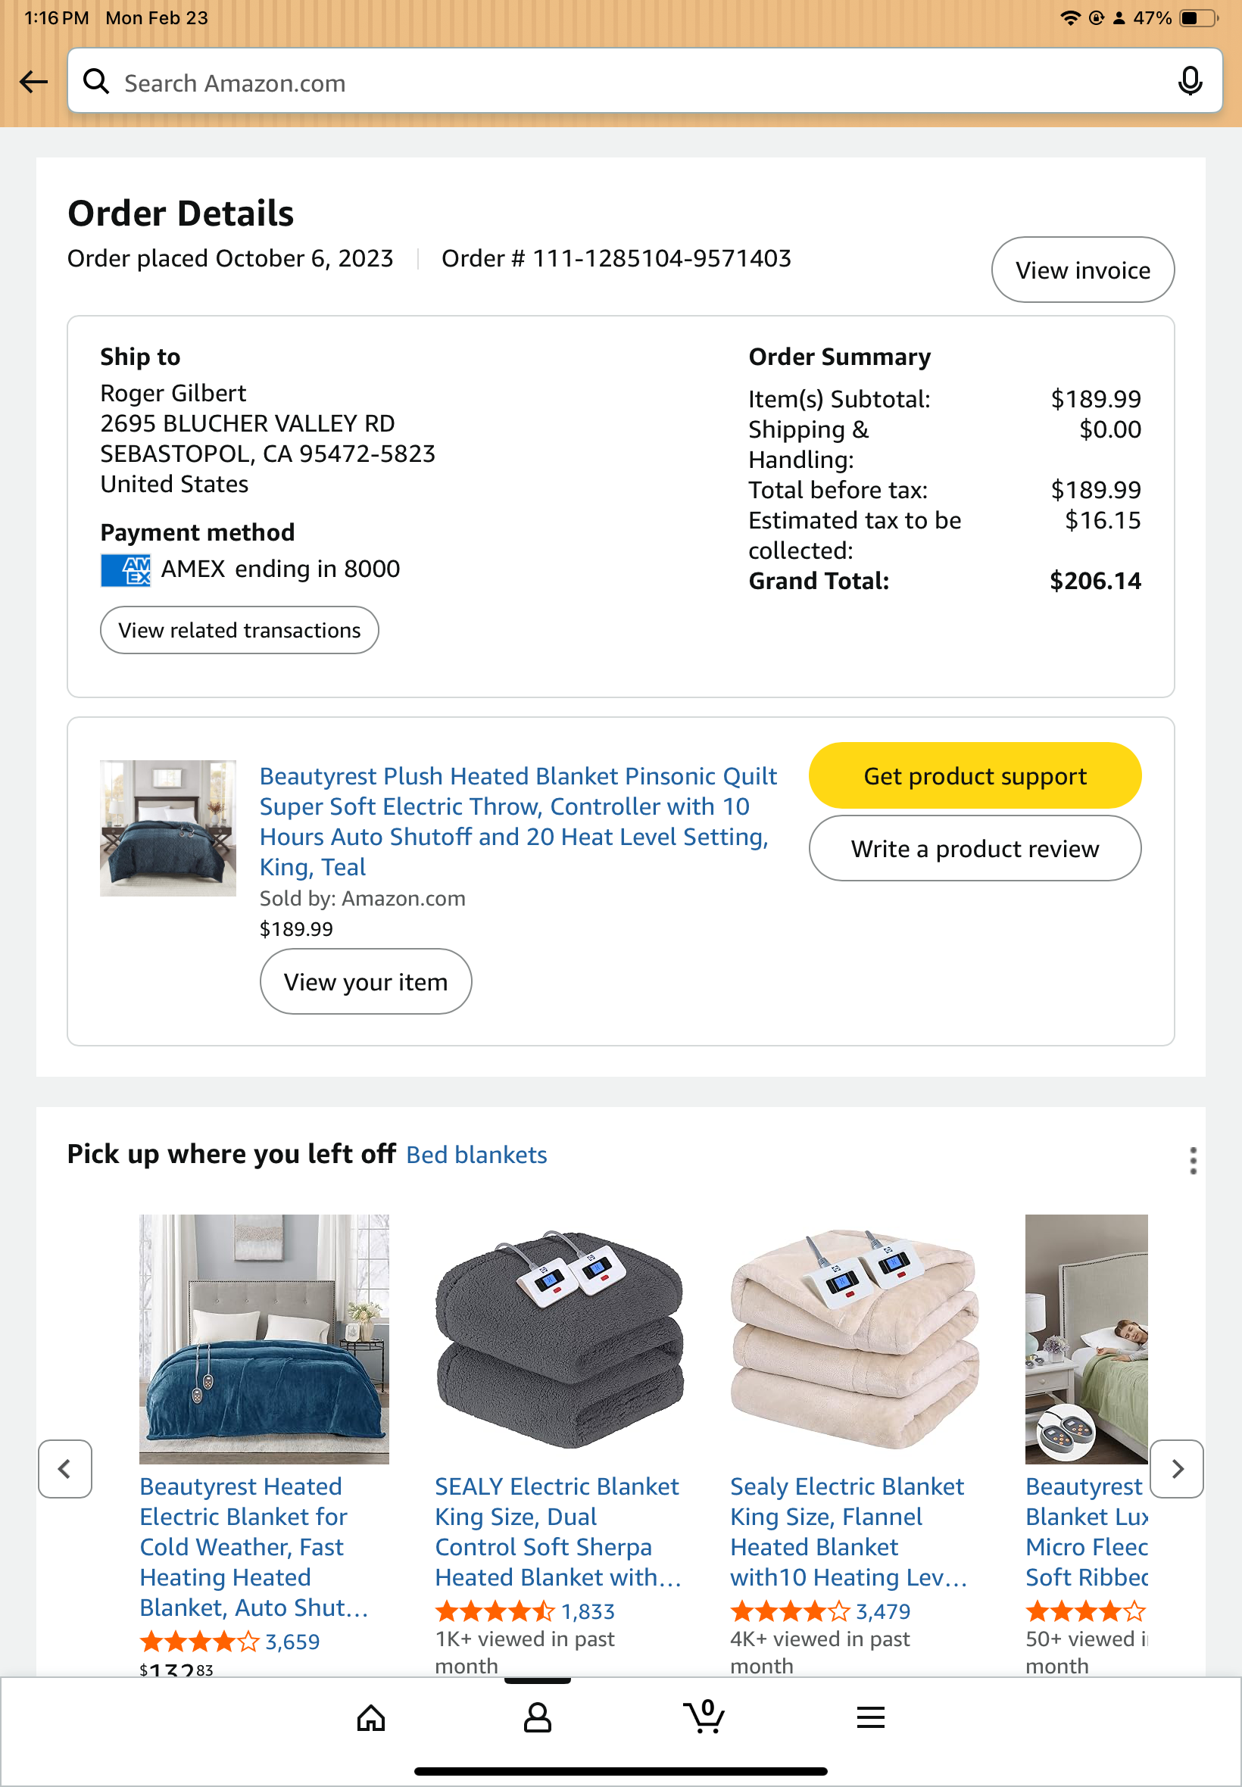This screenshot has height=1787, width=1242.
Task: Open the Beautyrest Plush Heated Blanket link
Action: [517, 821]
